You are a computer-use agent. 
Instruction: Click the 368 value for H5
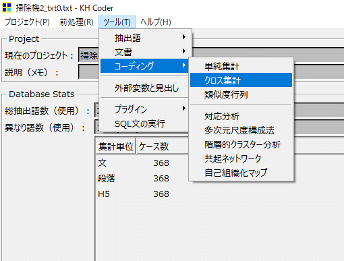pyautogui.click(x=161, y=194)
